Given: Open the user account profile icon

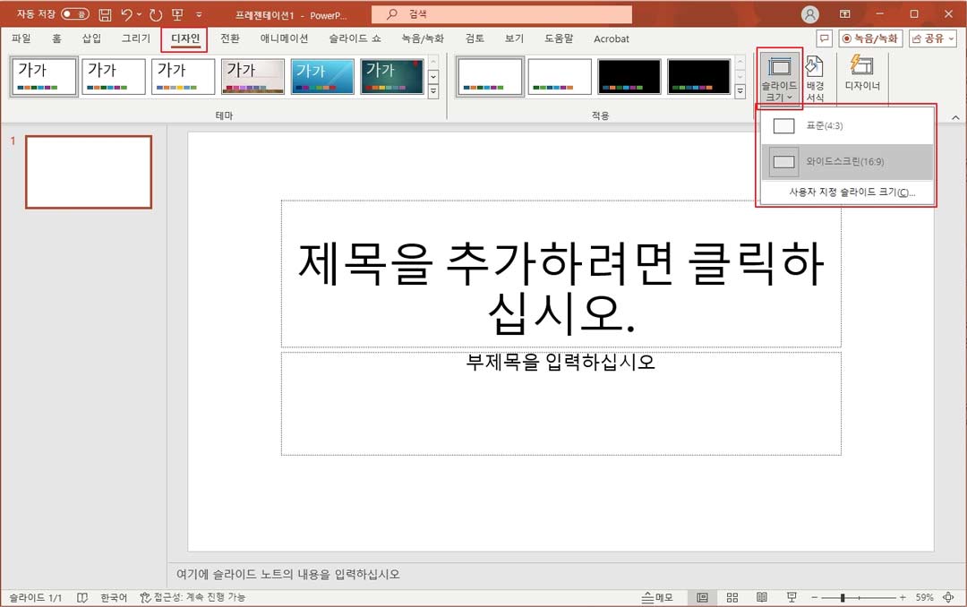Looking at the screenshot, I should [x=809, y=14].
